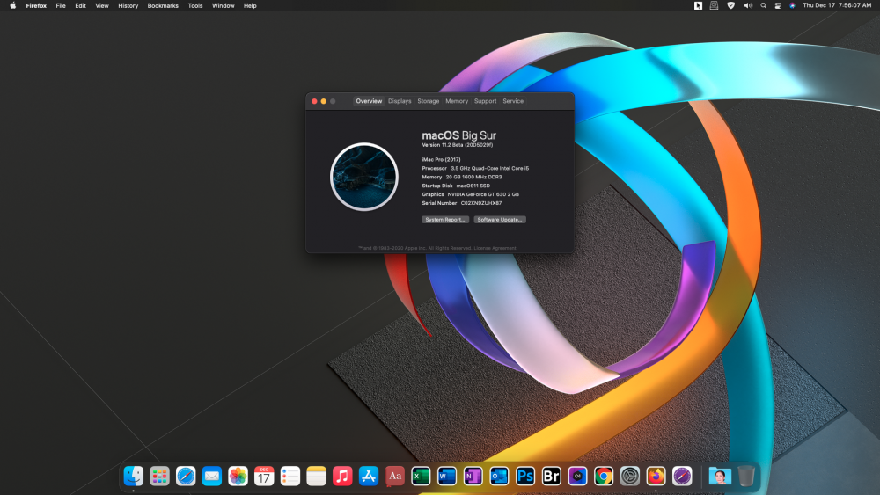The width and height of the screenshot is (880, 495).
Task: Minimize the About This Mac window
Action: [x=323, y=101]
